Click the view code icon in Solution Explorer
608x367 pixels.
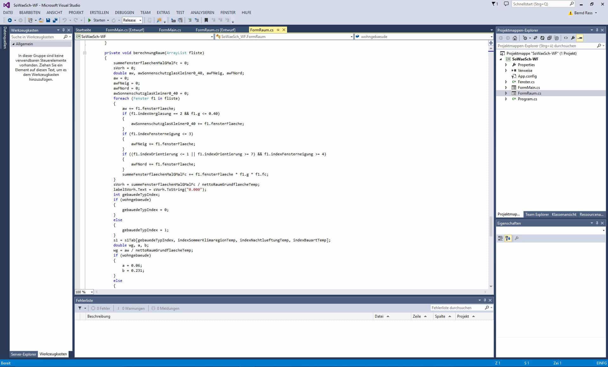point(566,38)
